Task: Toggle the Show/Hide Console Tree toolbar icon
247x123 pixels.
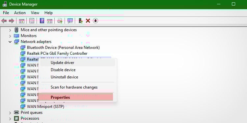Action: [x=22, y=21]
